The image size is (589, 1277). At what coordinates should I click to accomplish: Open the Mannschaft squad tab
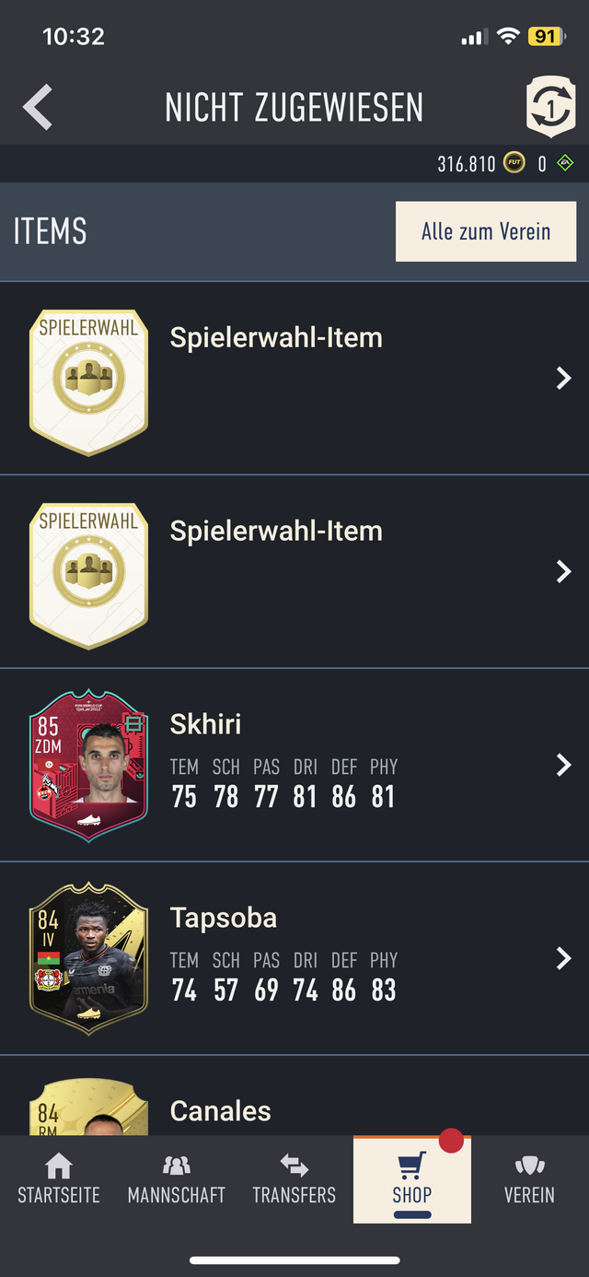[x=177, y=1178]
